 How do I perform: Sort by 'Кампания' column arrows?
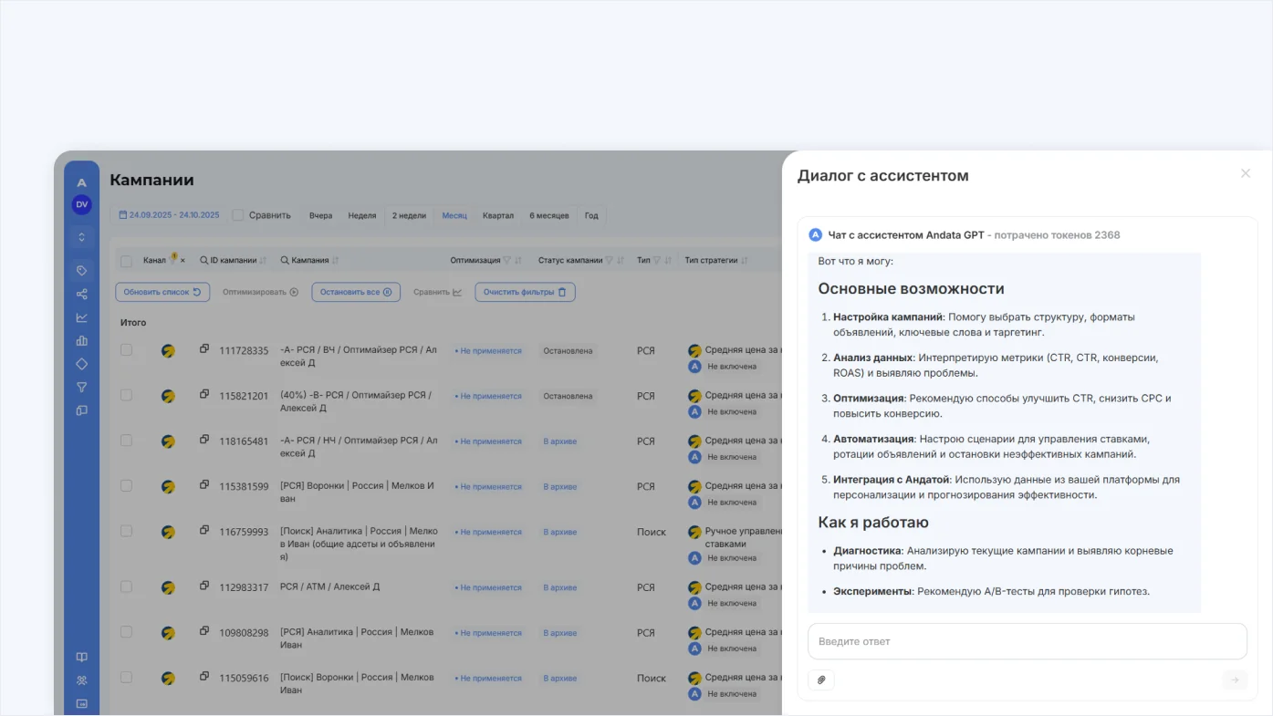(x=335, y=261)
